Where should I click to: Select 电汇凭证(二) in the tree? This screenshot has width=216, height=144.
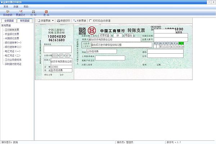tap(13, 55)
